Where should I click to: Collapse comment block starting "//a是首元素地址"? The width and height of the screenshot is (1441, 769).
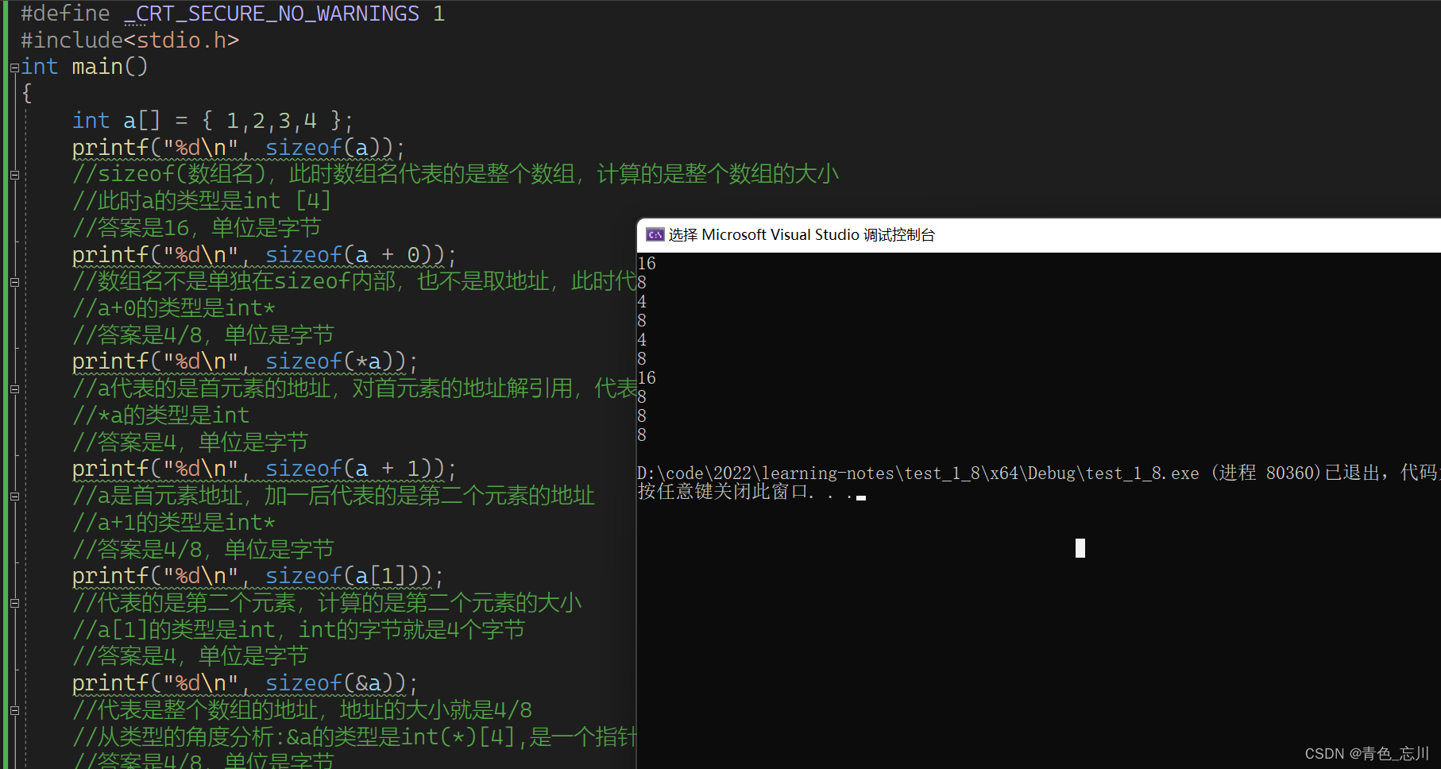[14, 497]
